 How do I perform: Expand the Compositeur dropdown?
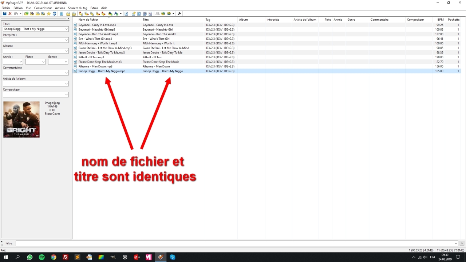[66, 95]
